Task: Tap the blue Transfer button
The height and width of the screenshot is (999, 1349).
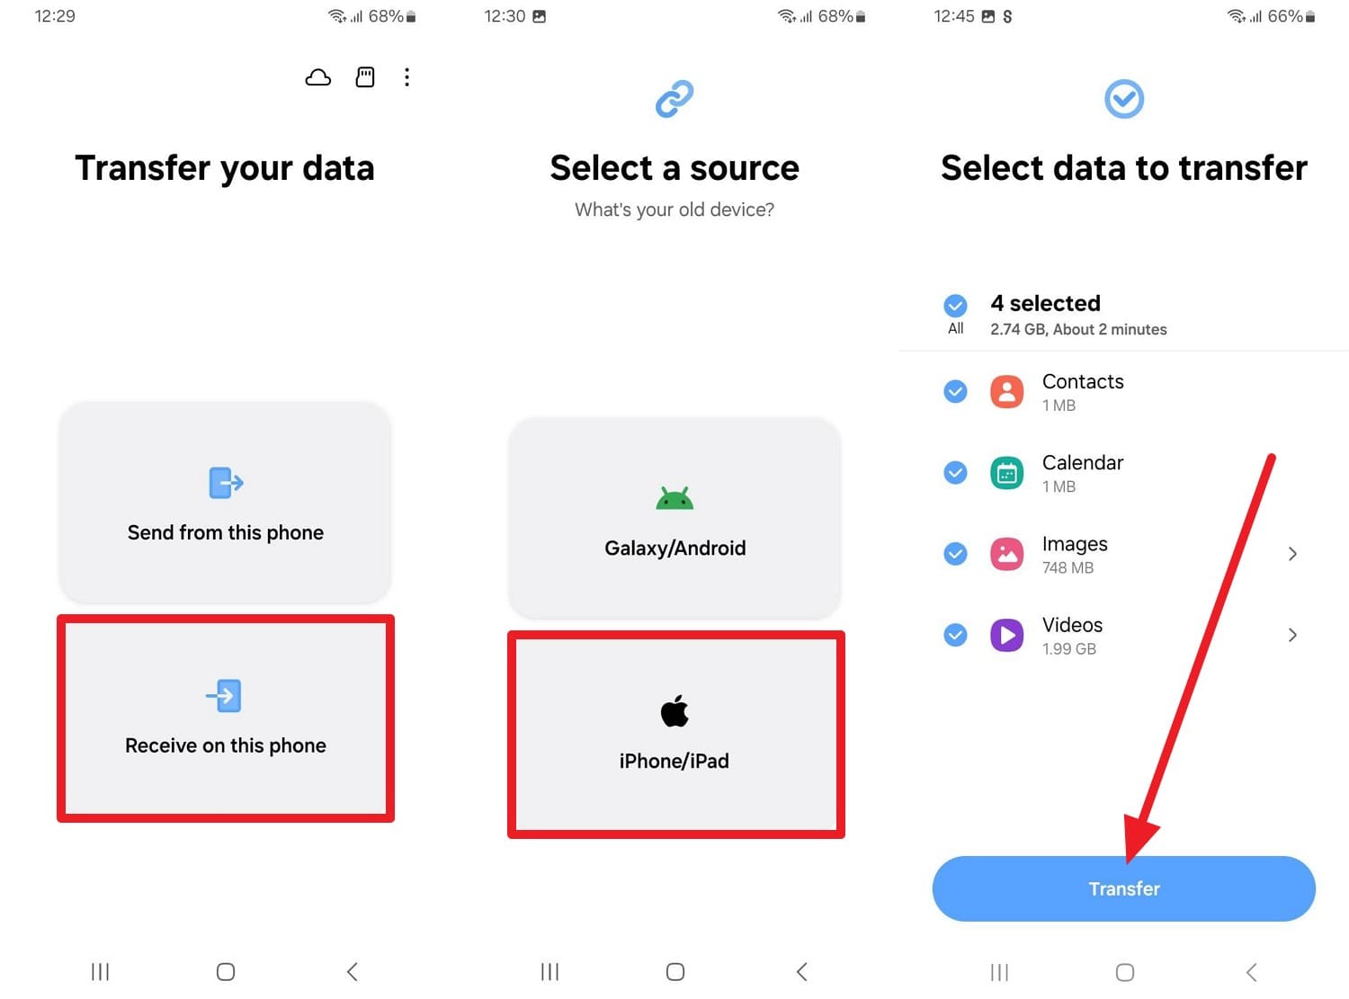Action: click(1123, 888)
